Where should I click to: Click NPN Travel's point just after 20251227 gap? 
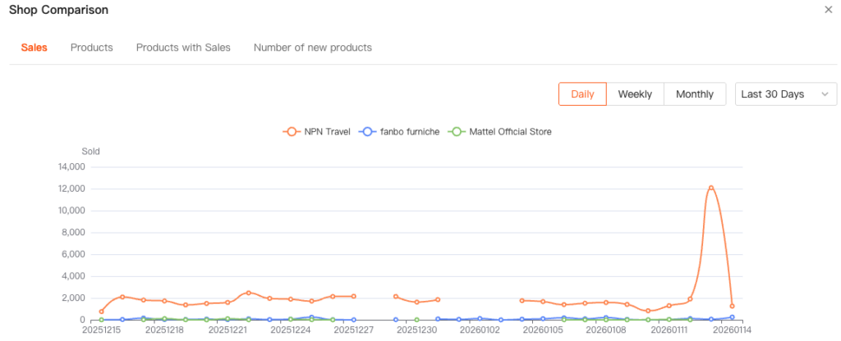[396, 296]
